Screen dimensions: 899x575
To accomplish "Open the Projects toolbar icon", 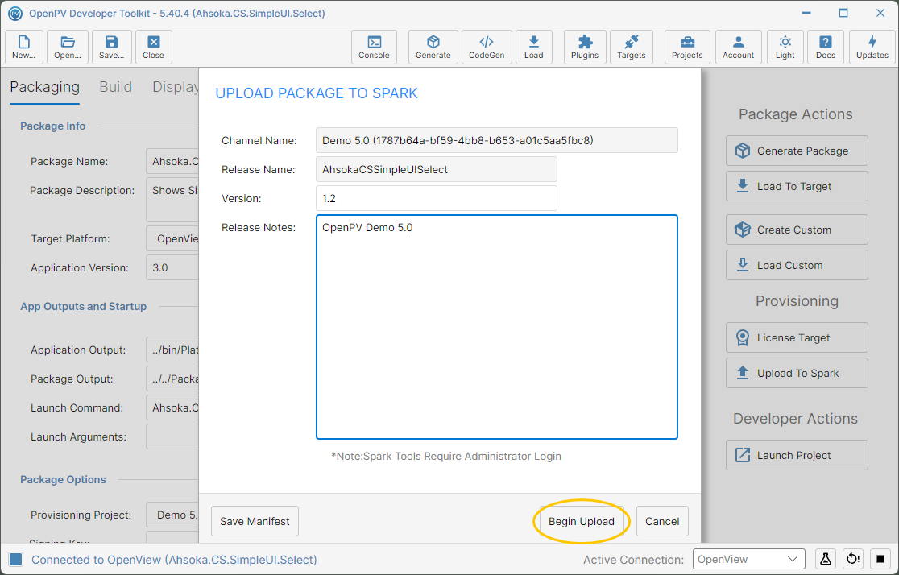I will pos(687,47).
